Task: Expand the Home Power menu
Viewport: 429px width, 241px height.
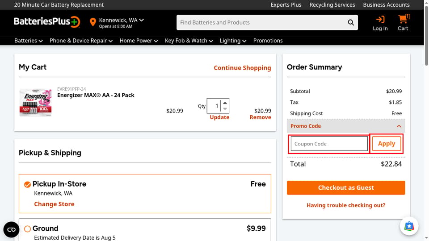Action: point(139,41)
